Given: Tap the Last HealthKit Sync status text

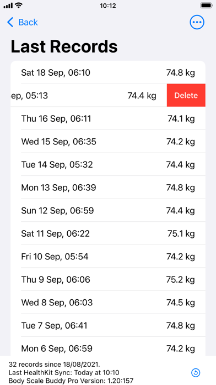Looking at the screenshot, I should pos(64,372).
